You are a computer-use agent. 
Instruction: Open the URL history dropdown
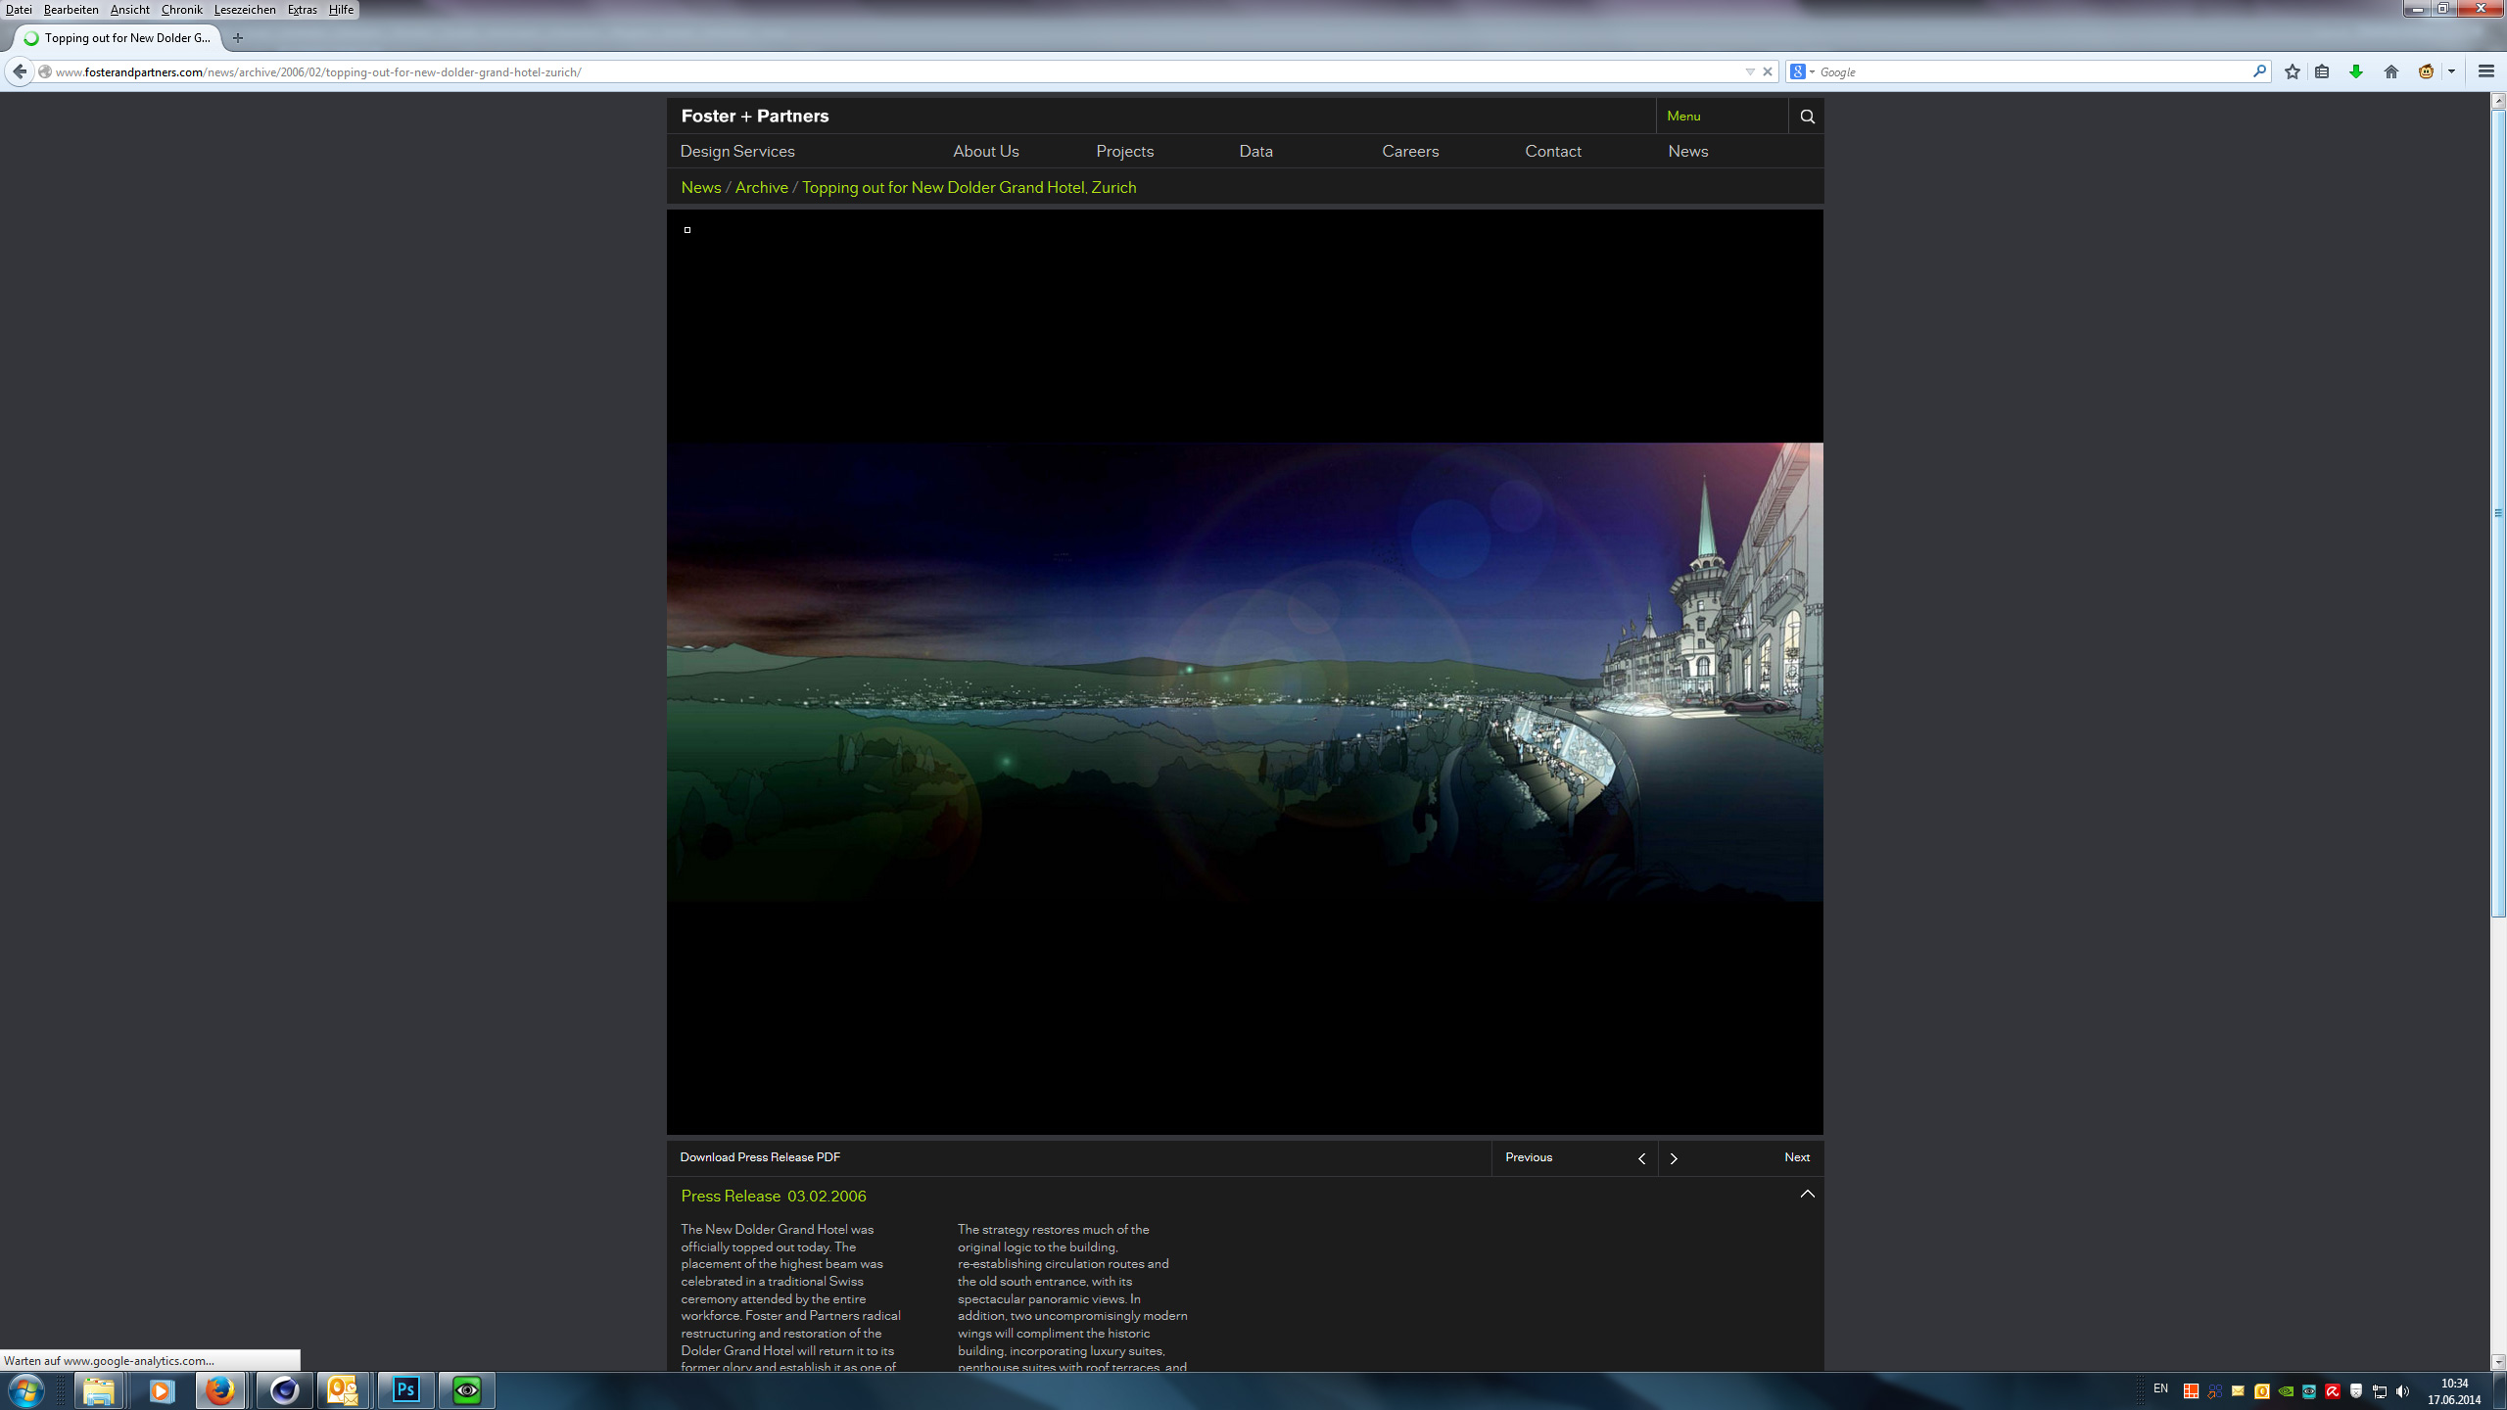point(1750,71)
